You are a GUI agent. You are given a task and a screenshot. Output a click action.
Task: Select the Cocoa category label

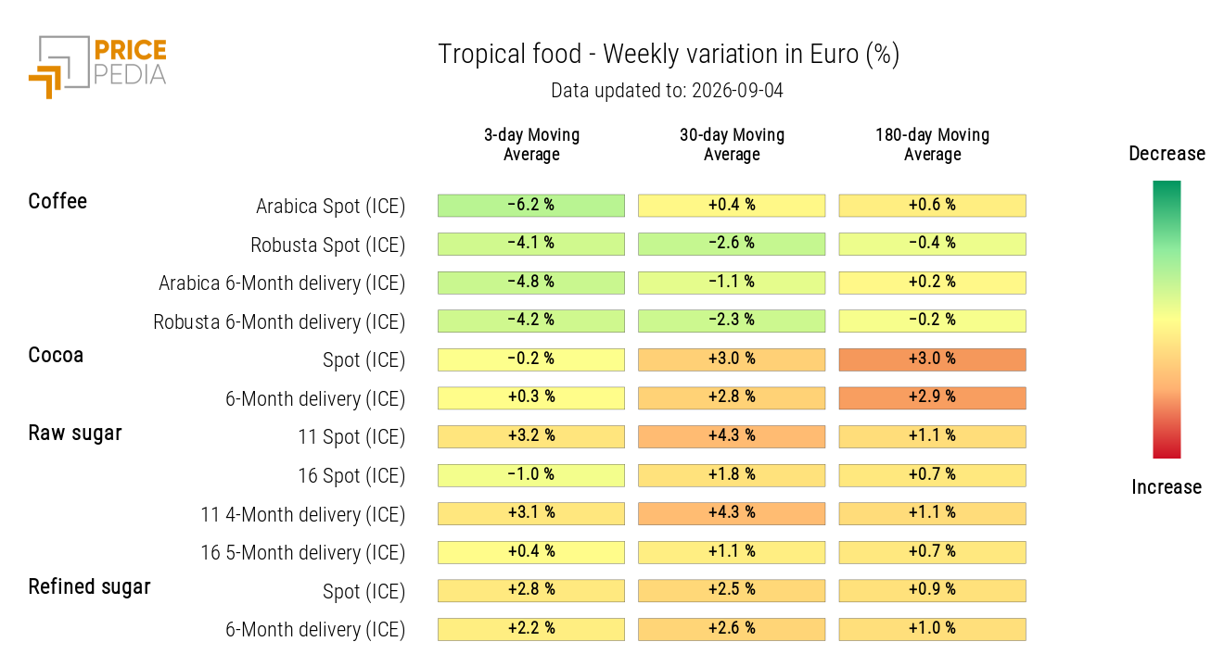[56, 355]
